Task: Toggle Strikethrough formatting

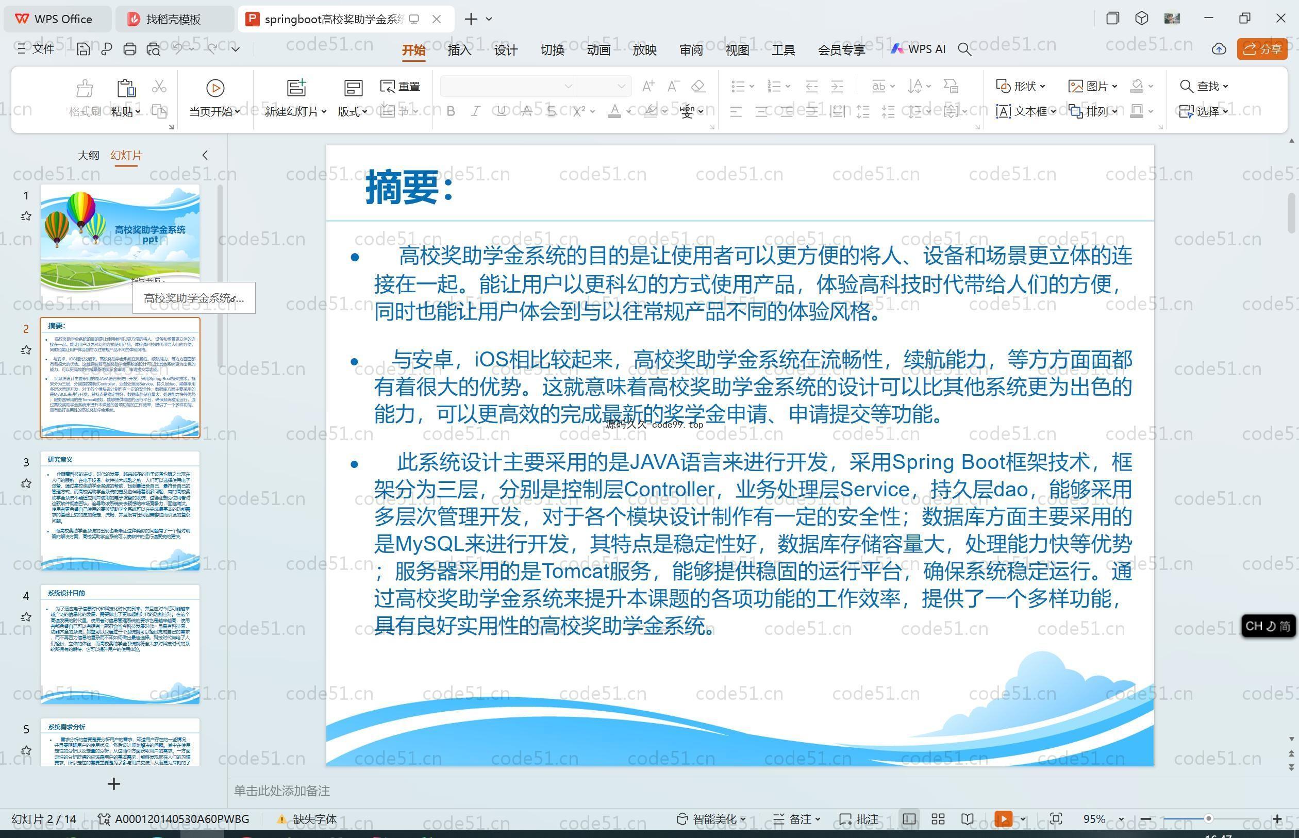Action: click(526, 111)
